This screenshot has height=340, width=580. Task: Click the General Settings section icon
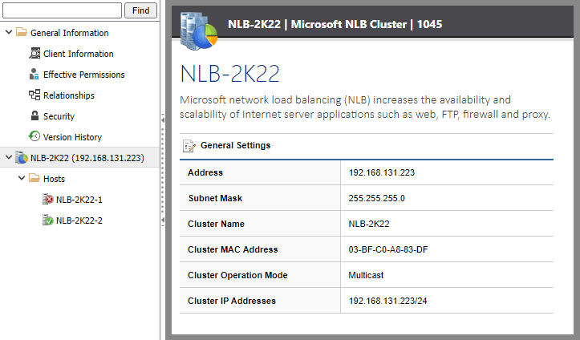[189, 146]
